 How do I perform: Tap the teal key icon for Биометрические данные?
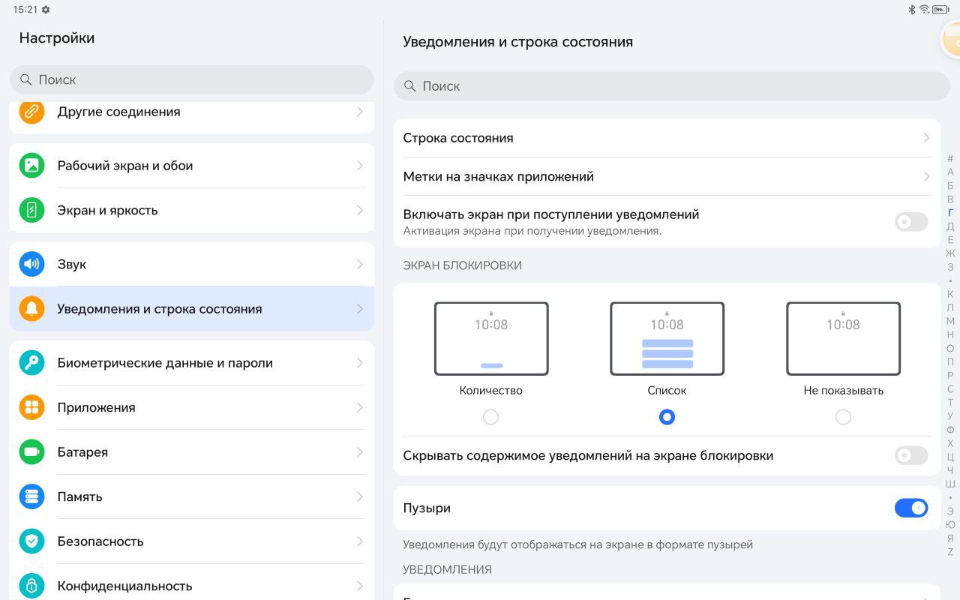tap(31, 363)
